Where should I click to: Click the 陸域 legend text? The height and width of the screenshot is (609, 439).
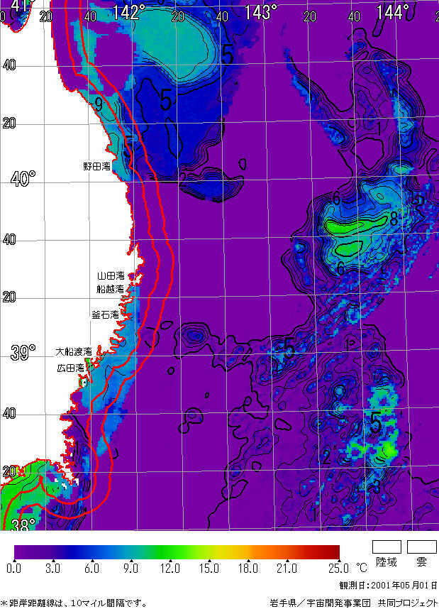point(387,561)
